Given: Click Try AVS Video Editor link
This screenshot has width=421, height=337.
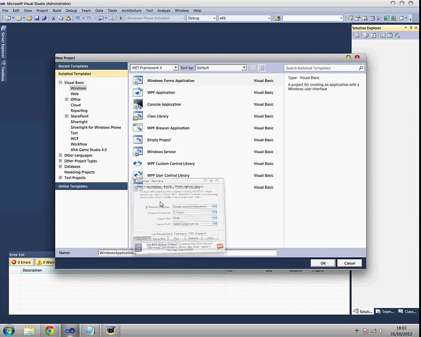Looking at the screenshot, I should pyautogui.click(x=161, y=244).
